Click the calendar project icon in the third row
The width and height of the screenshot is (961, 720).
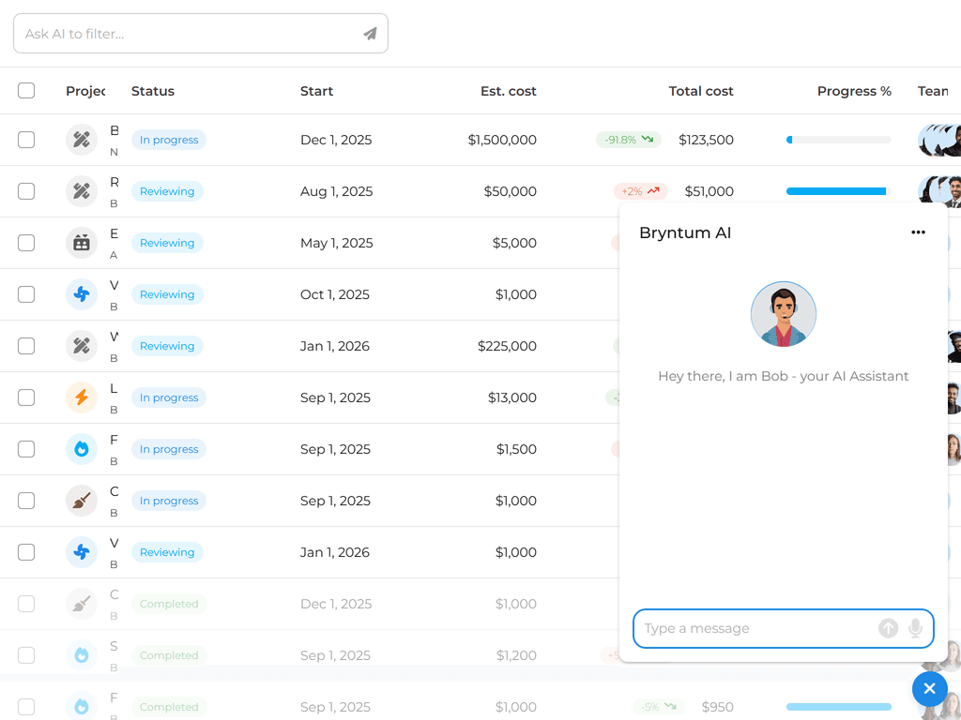pyautogui.click(x=81, y=242)
